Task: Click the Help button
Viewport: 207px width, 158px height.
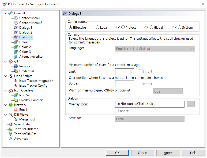Action: coord(193,153)
